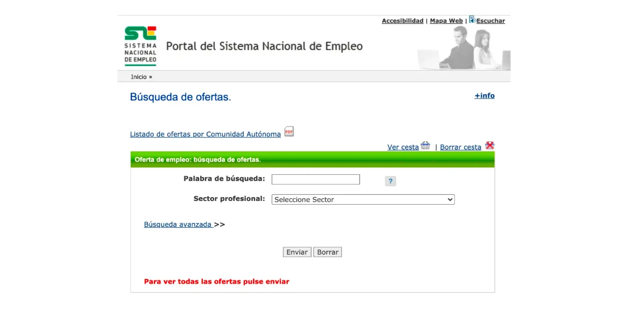Click the green Oferta de empleo header bar text
Viewport: 629px width, 314px height.
tap(198, 160)
